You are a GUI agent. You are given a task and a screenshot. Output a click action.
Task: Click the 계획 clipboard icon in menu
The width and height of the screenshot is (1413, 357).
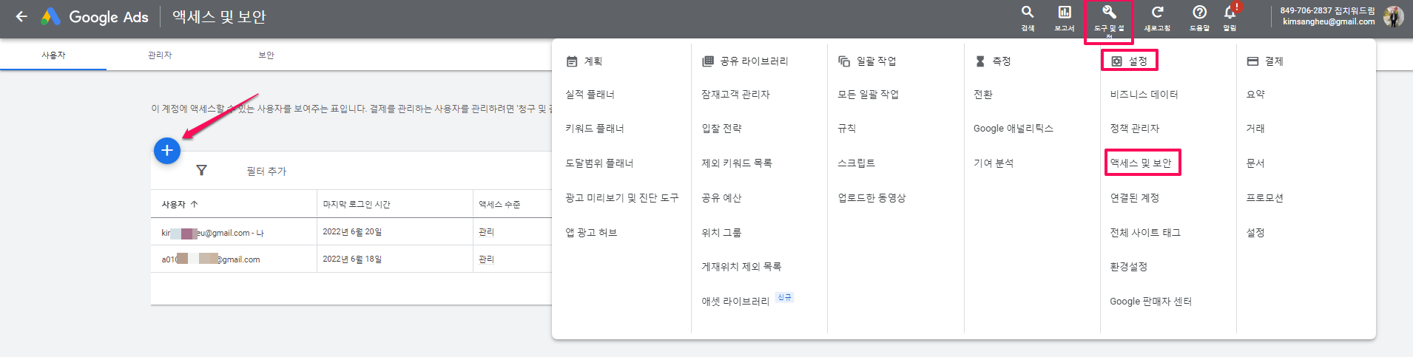[x=572, y=61]
